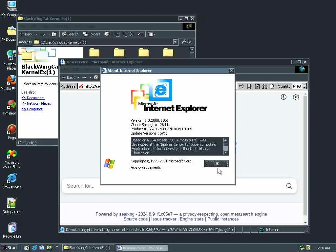The image size is (336, 252).
Task: Open the Copyright 1995-2001 Microsoft Corp. link
Action: 162,161
